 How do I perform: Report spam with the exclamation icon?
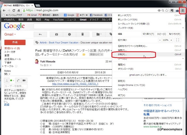pos(70,34)
